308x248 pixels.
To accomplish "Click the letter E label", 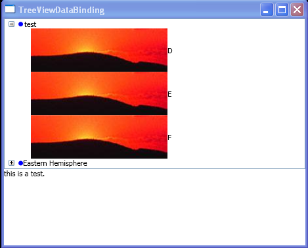I will 169,94.
